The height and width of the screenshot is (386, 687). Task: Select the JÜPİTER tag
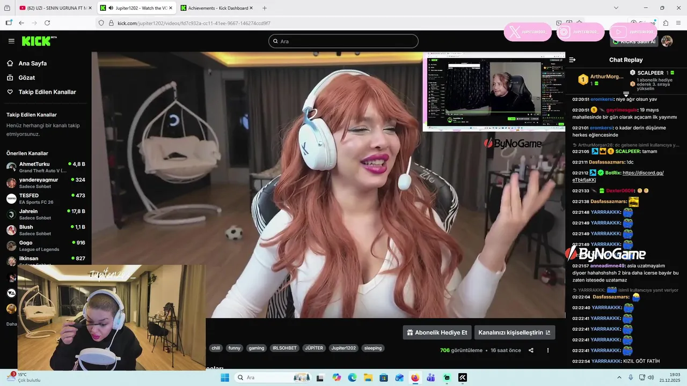pyautogui.click(x=315, y=348)
